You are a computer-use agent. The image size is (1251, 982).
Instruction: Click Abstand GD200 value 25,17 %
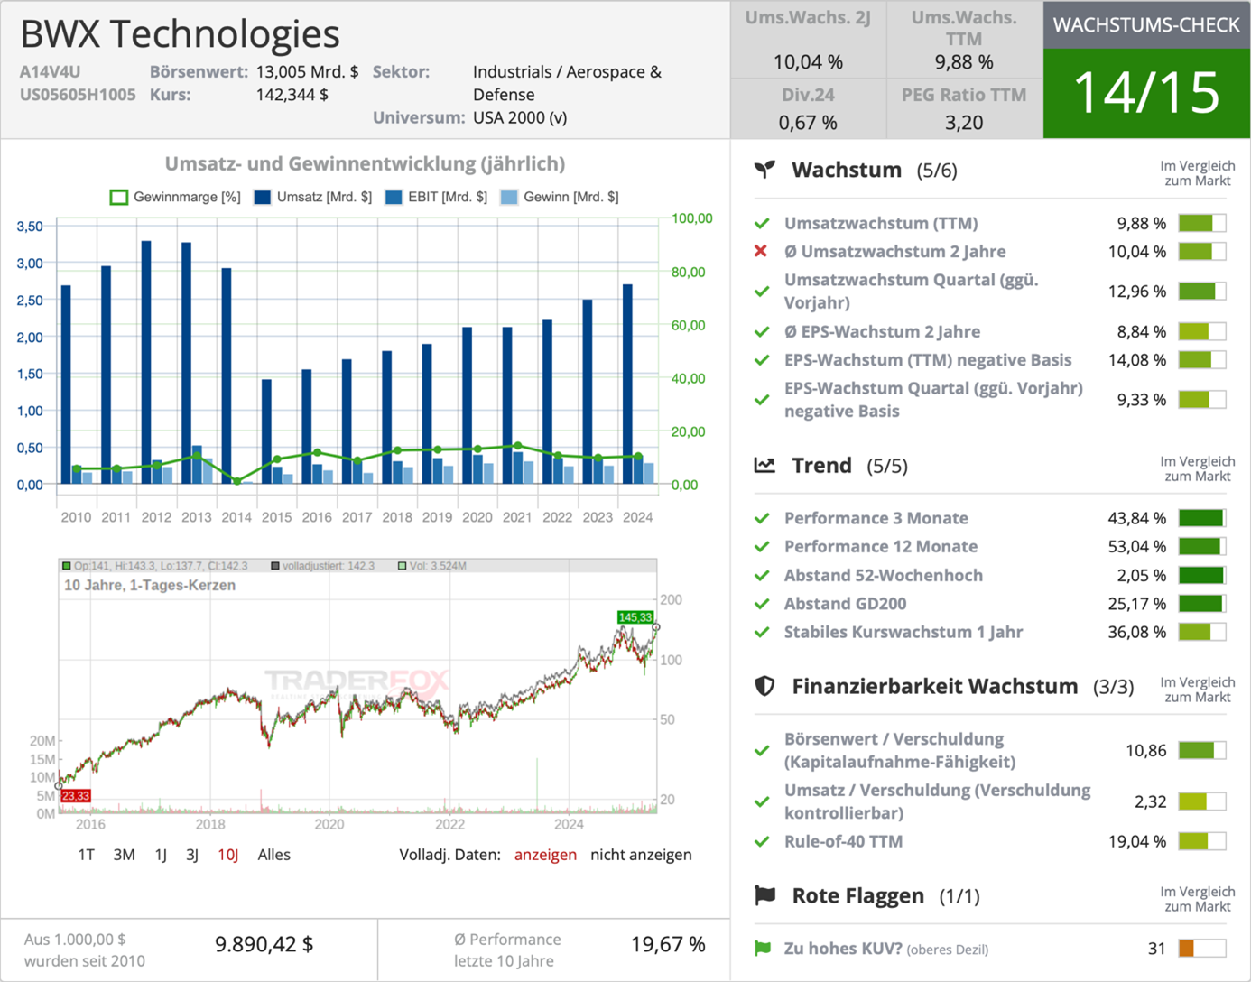(1136, 603)
